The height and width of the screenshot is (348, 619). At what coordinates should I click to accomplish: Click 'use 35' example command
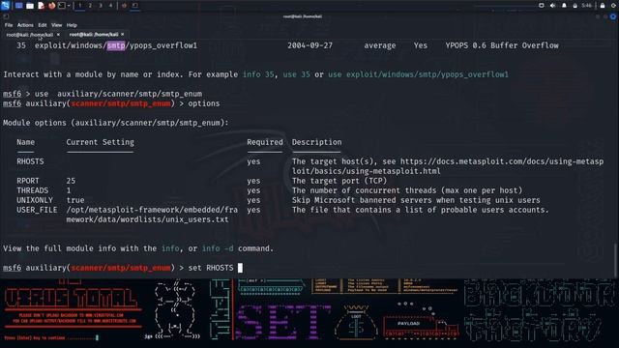(297, 74)
